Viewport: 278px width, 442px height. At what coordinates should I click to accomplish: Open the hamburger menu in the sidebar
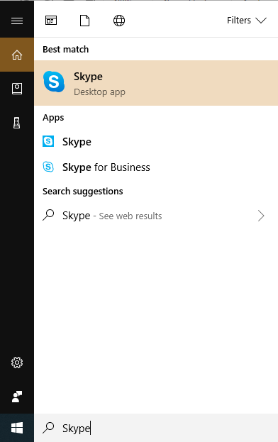(x=17, y=21)
